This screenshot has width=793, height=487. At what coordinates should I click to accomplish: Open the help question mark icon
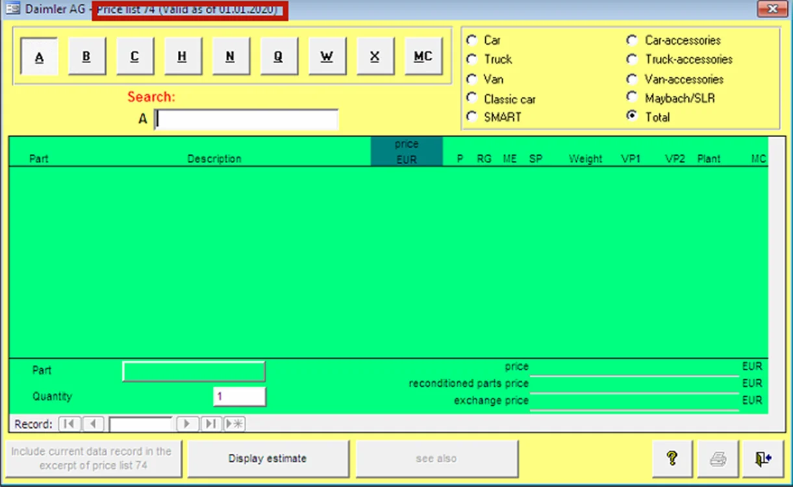pyautogui.click(x=672, y=458)
